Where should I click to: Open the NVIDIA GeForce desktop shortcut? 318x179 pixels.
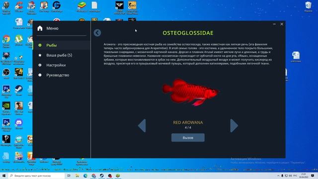(6, 108)
